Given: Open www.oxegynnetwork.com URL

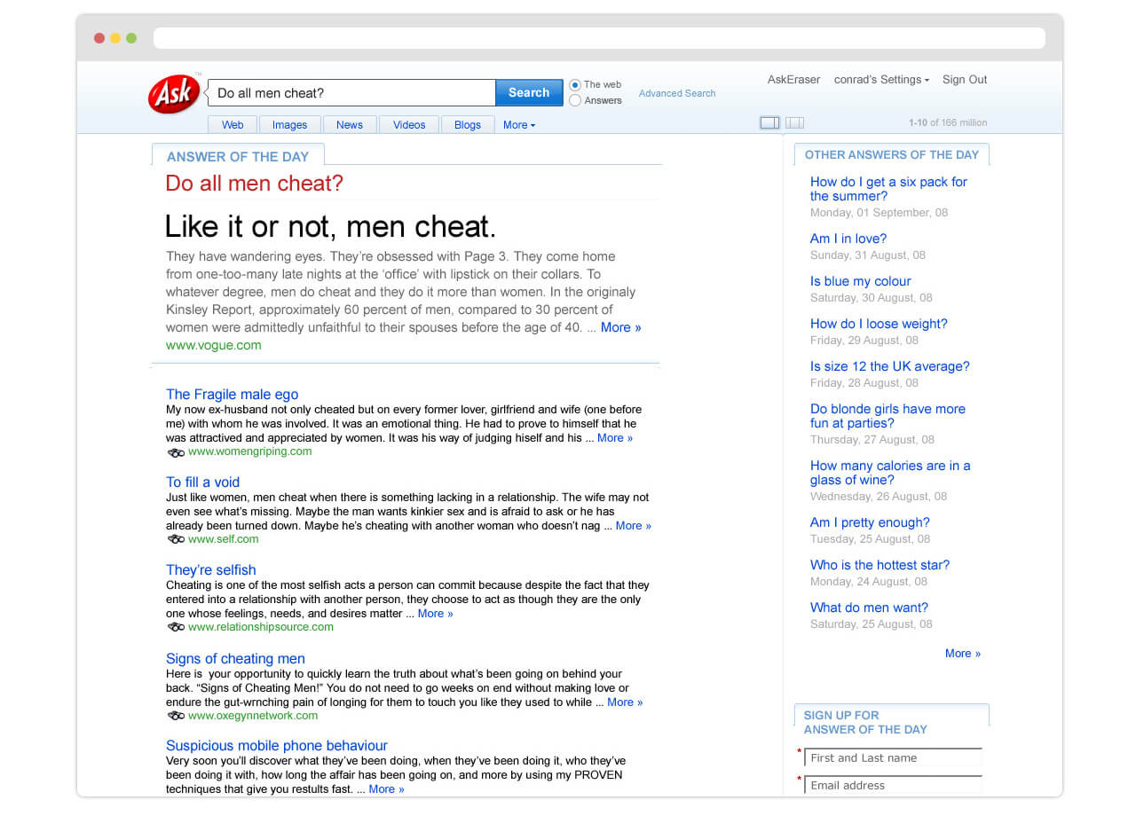Looking at the screenshot, I should [x=253, y=716].
